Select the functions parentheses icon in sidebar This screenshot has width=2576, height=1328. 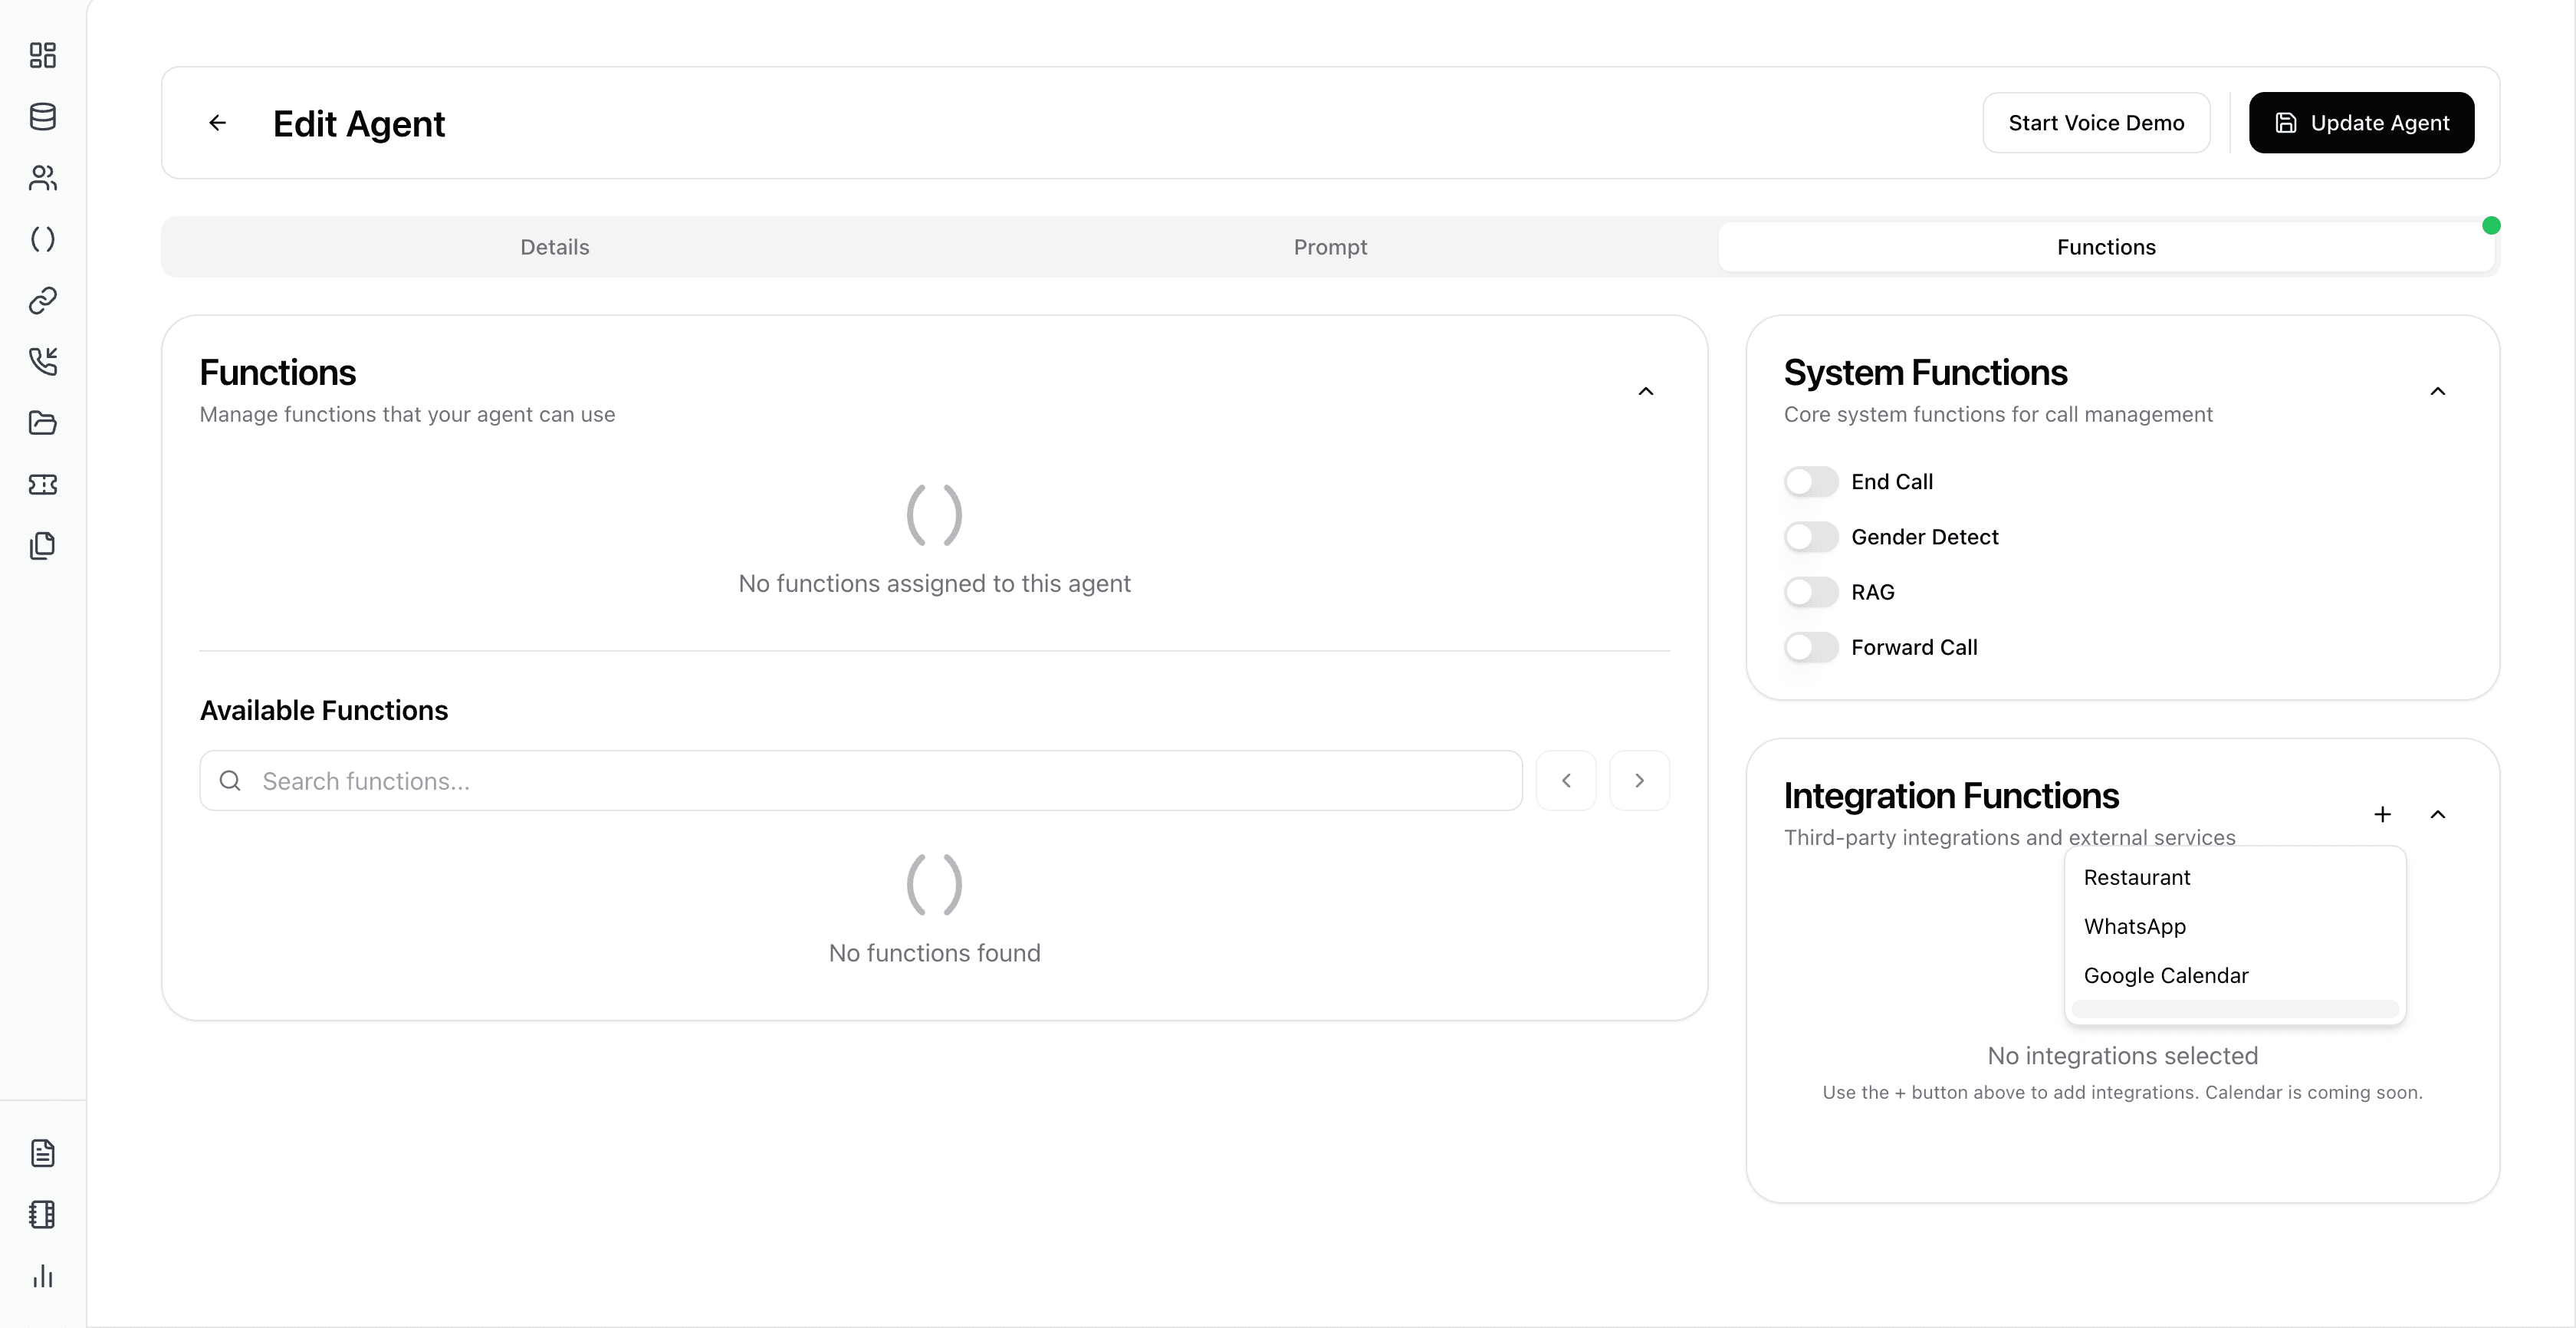click(42, 239)
